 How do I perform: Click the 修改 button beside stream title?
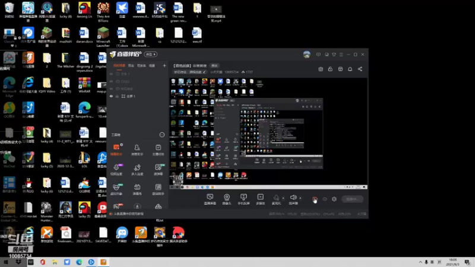214,66
